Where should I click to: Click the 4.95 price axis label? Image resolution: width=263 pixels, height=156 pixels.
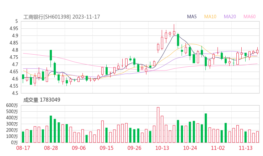pos(14,28)
